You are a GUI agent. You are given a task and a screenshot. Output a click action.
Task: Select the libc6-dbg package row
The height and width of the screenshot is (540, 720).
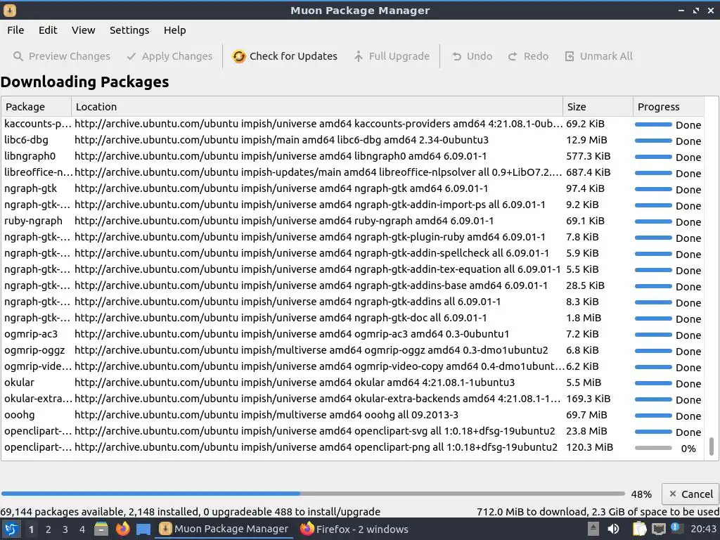[352, 140]
